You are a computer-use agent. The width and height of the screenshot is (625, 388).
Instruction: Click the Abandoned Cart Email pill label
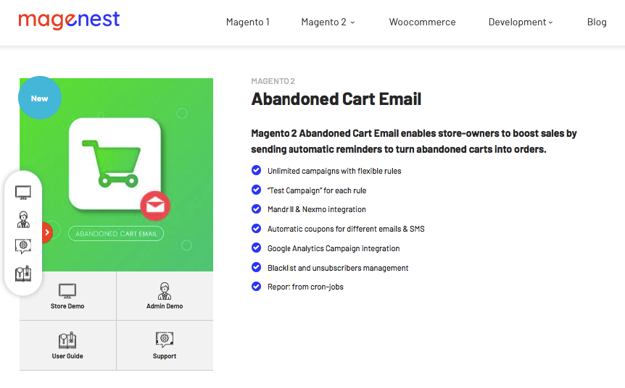[116, 234]
